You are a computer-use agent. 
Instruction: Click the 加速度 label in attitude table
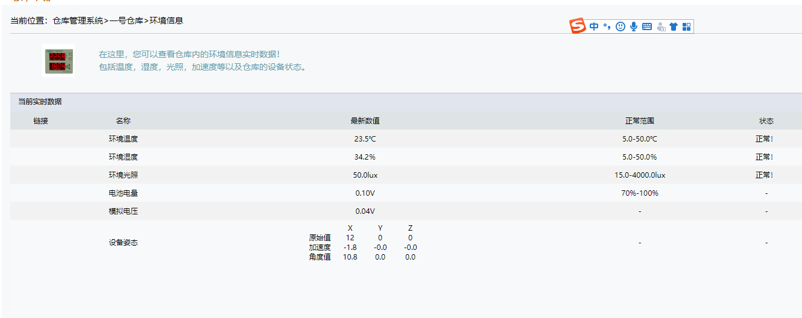click(x=320, y=248)
